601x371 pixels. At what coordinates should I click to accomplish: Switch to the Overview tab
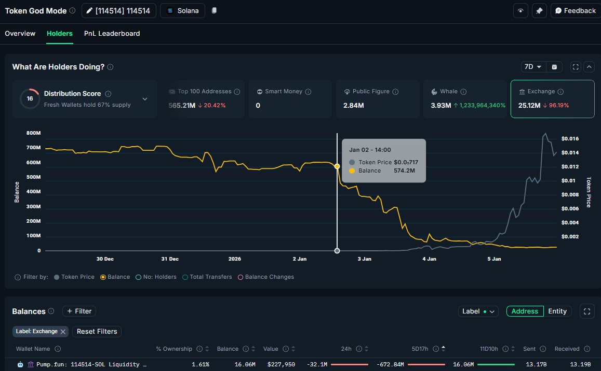point(20,33)
